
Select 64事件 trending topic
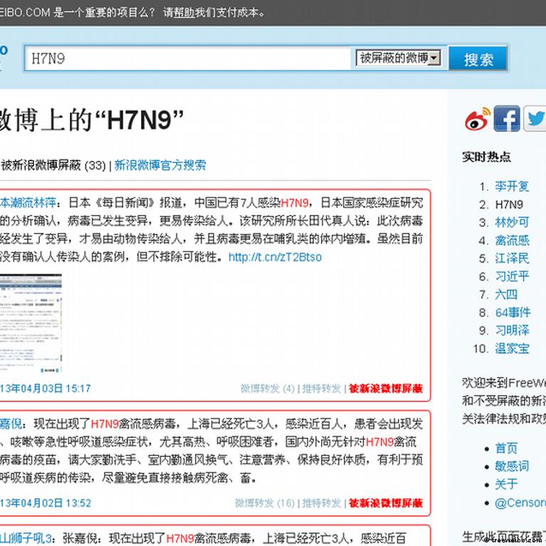[x=513, y=312]
